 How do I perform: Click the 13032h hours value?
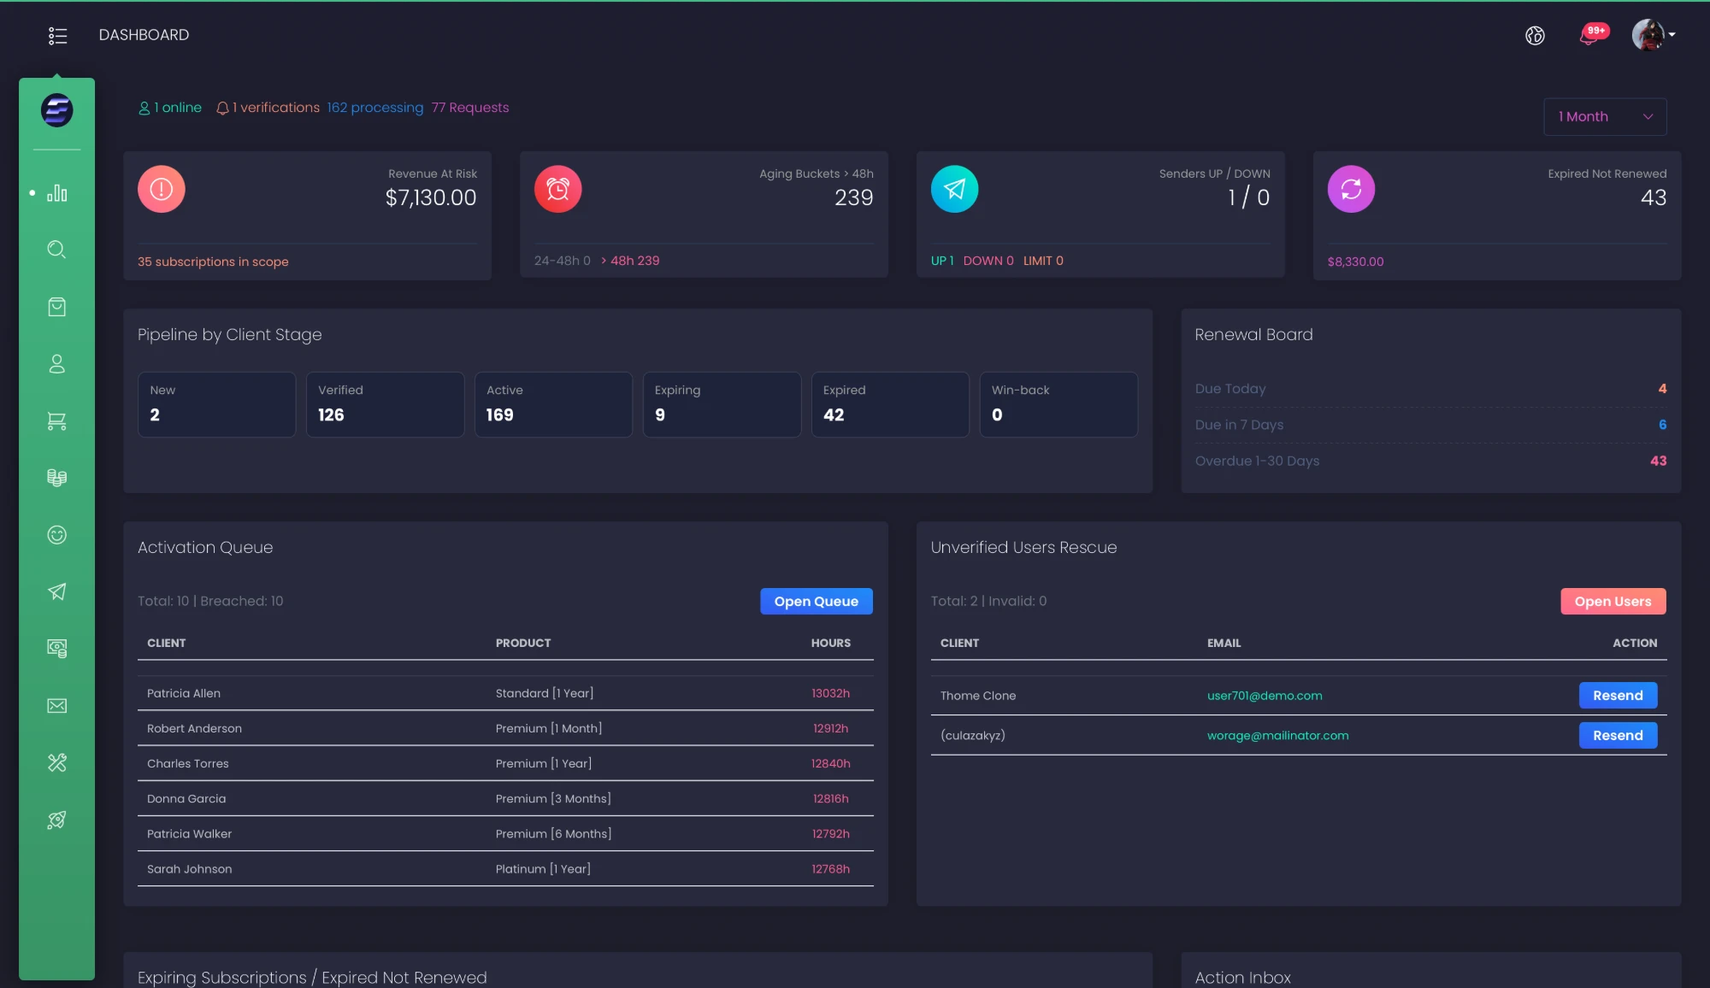coord(831,693)
